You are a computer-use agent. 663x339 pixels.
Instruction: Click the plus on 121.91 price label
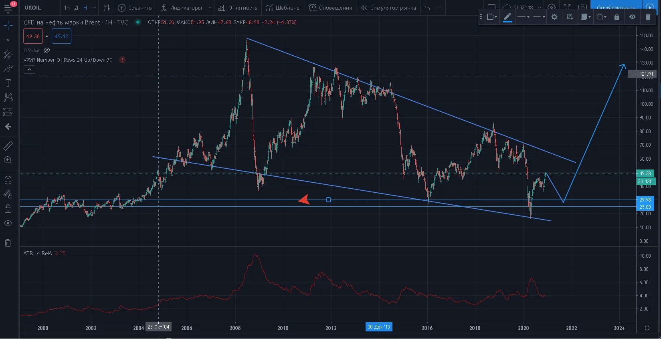coord(632,74)
